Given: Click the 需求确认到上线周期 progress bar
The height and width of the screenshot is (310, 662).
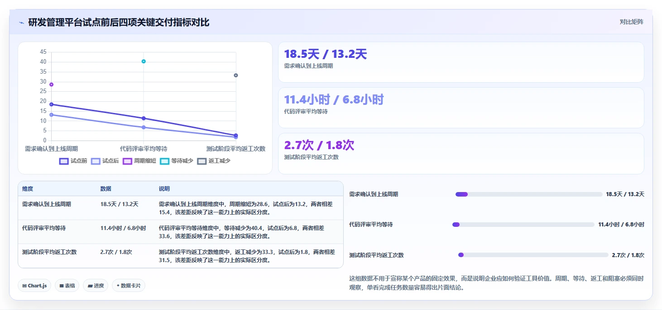Looking at the screenshot, I should coord(529,194).
